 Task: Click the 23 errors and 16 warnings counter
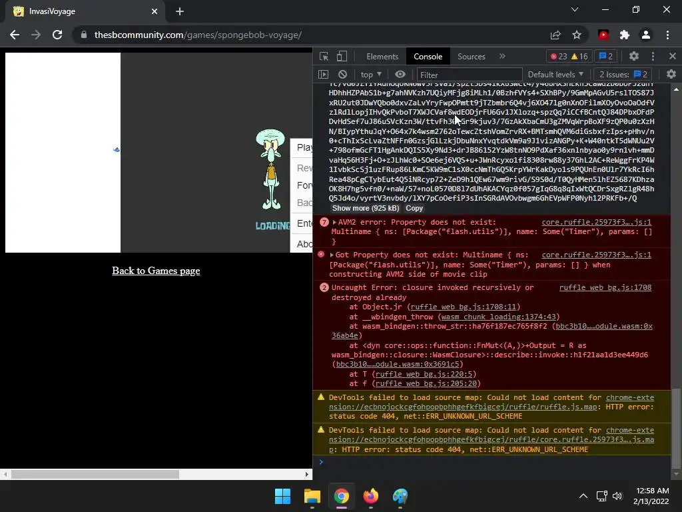(x=569, y=56)
